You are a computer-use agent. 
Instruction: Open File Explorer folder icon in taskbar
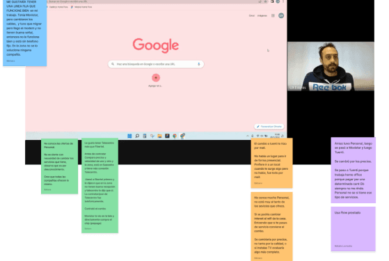[x=160, y=136]
